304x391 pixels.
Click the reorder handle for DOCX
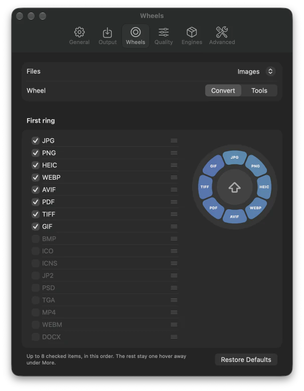point(174,336)
